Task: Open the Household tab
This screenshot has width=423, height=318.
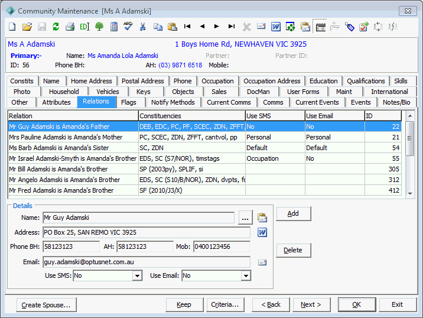Action: tap(64, 92)
